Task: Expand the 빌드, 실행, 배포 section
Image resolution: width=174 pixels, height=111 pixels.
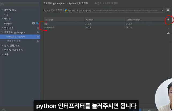Action: click(x=2, y=45)
